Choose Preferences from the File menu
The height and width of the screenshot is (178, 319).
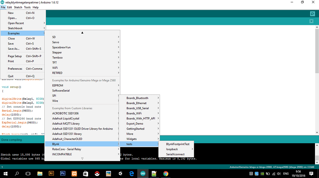point(15,69)
